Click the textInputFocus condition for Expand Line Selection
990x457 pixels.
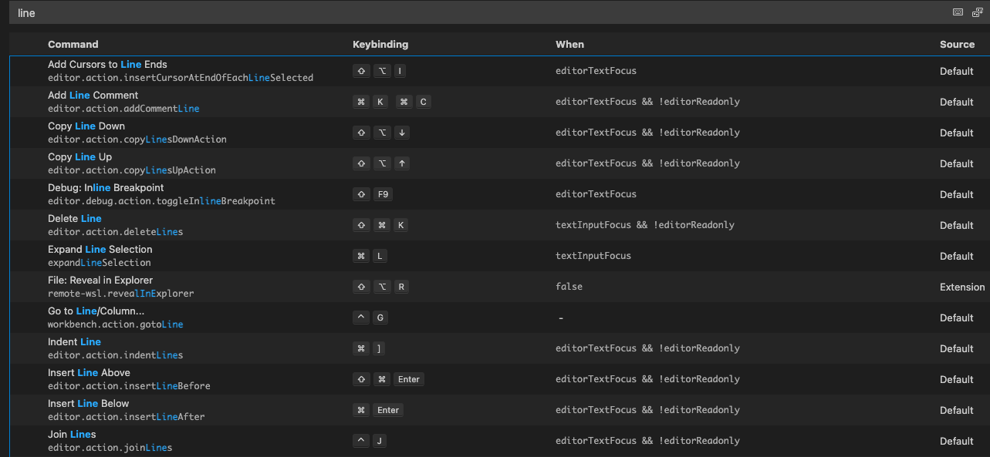click(593, 256)
